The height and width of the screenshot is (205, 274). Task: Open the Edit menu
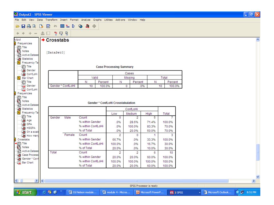click(x=24, y=20)
